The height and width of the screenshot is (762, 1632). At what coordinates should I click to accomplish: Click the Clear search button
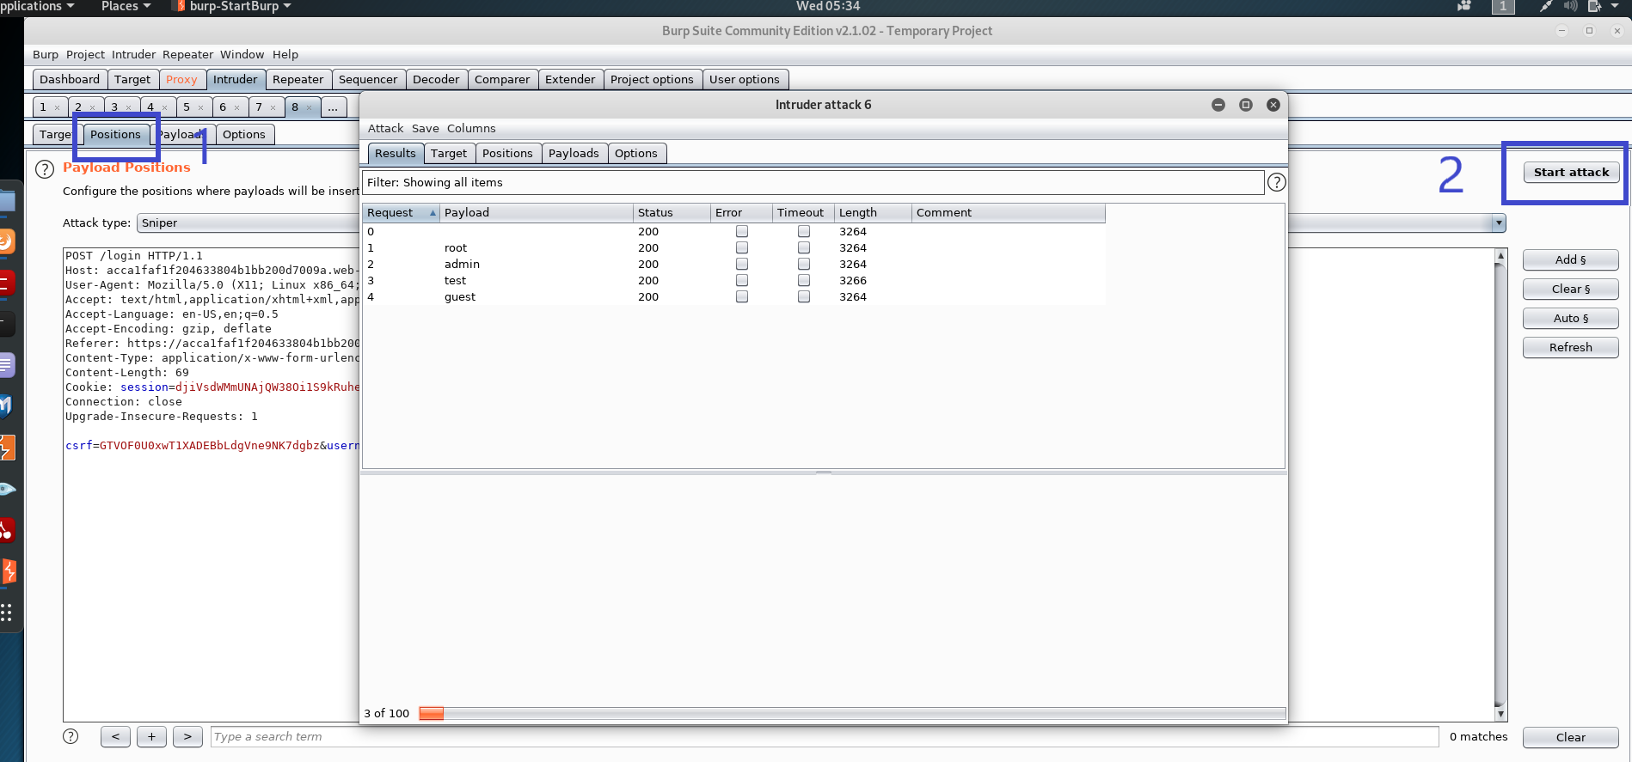tap(1570, 737)
